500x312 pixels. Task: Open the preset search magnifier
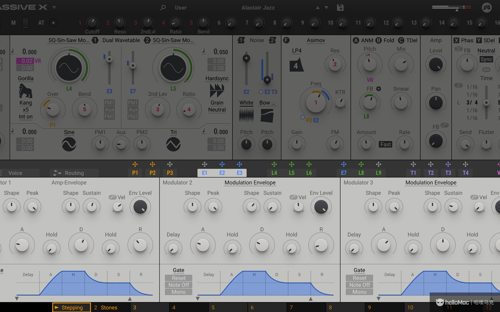tap(163, 7)
